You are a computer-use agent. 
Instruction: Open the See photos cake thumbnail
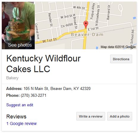point(18,26)
